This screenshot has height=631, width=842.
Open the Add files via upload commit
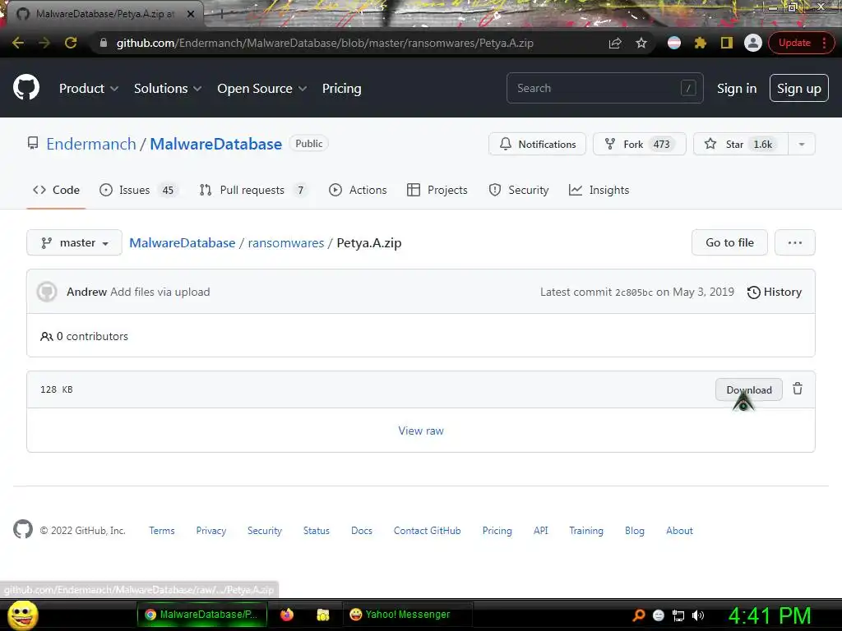[x=160, y=292]
